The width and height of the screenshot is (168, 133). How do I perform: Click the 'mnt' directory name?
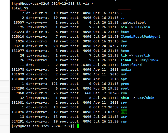coord(124,74)
